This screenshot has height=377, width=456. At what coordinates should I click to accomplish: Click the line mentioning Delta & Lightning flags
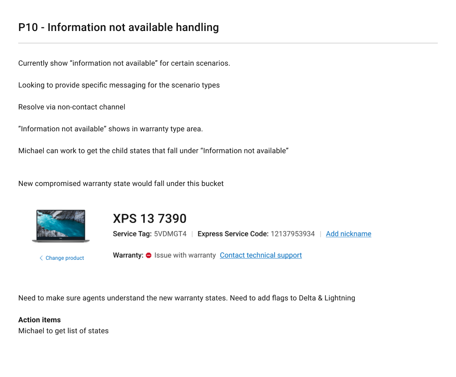pos(187,298)
